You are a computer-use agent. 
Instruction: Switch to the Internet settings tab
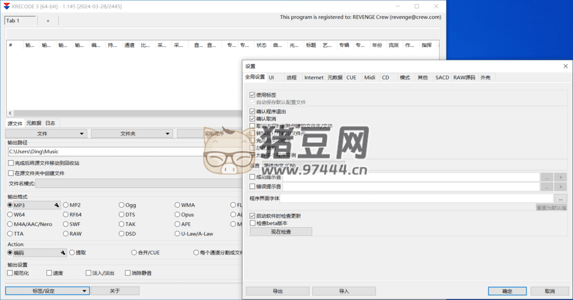313,77
